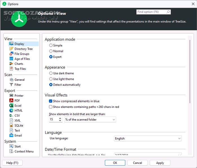
Task: Increase the bold threshold spinner value
Action: [60, 118]
